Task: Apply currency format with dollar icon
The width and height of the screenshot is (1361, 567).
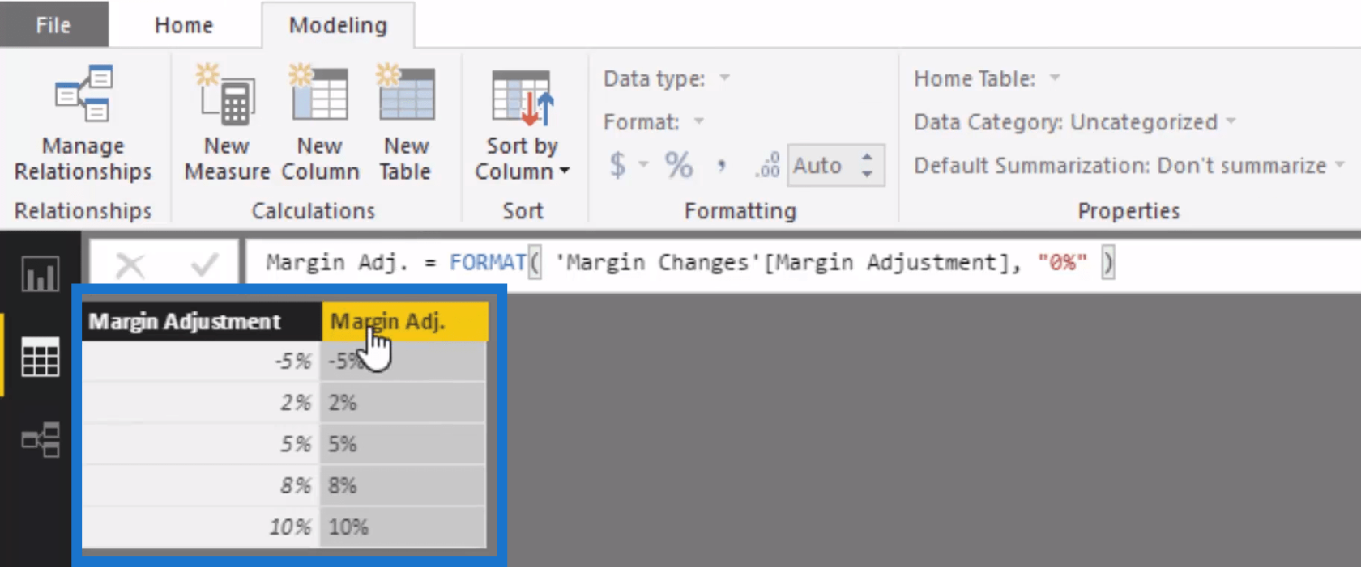Action: [617, 165]
